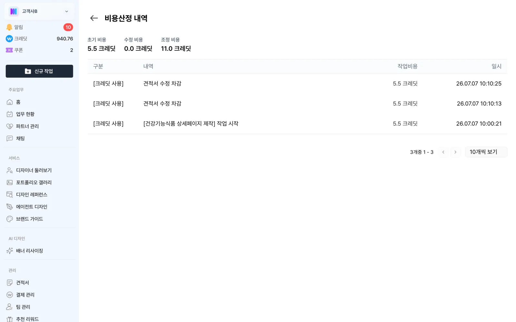Click the 채팅 speech bubble icon

tap(10, 138)
